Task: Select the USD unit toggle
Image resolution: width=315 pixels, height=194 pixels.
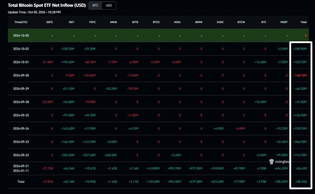Action: (x=109, y=6)
